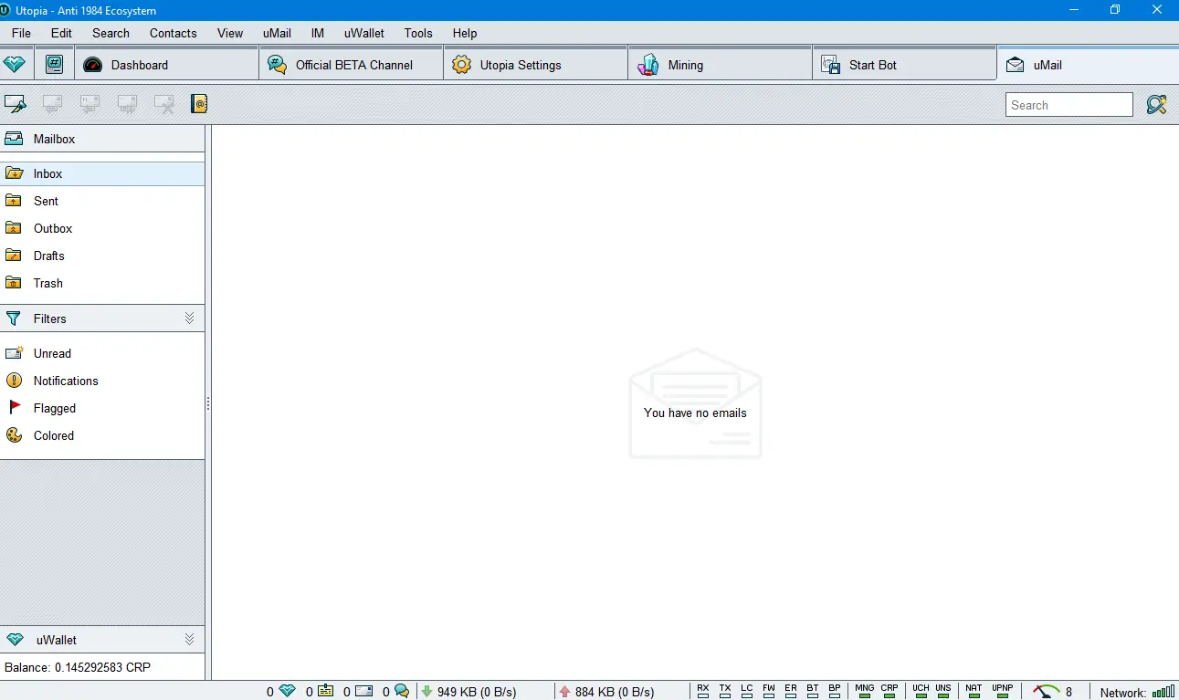Screen dimensions: 1179x700
Task: Expand the uWallet panel chevron
Action: (189, 640)
